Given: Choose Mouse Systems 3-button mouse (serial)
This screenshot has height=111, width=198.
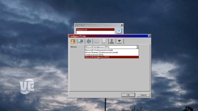Looking at the screenshot, I should point(112,52).
